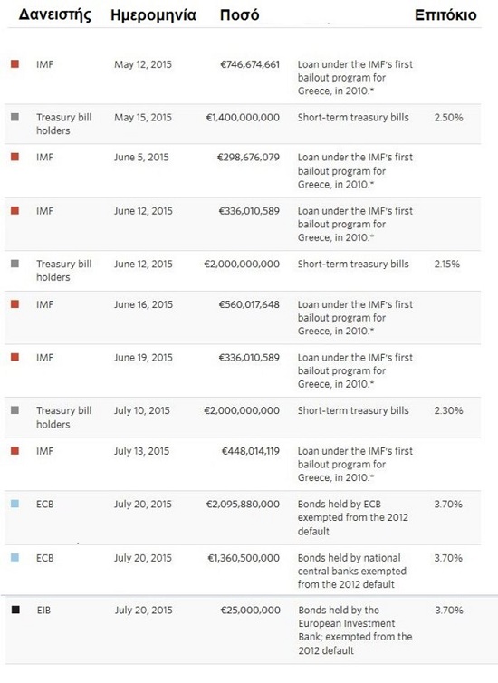This screenshot has width=498, height=683.
Task: Click black EIB marker square
Action: point(15,610)
